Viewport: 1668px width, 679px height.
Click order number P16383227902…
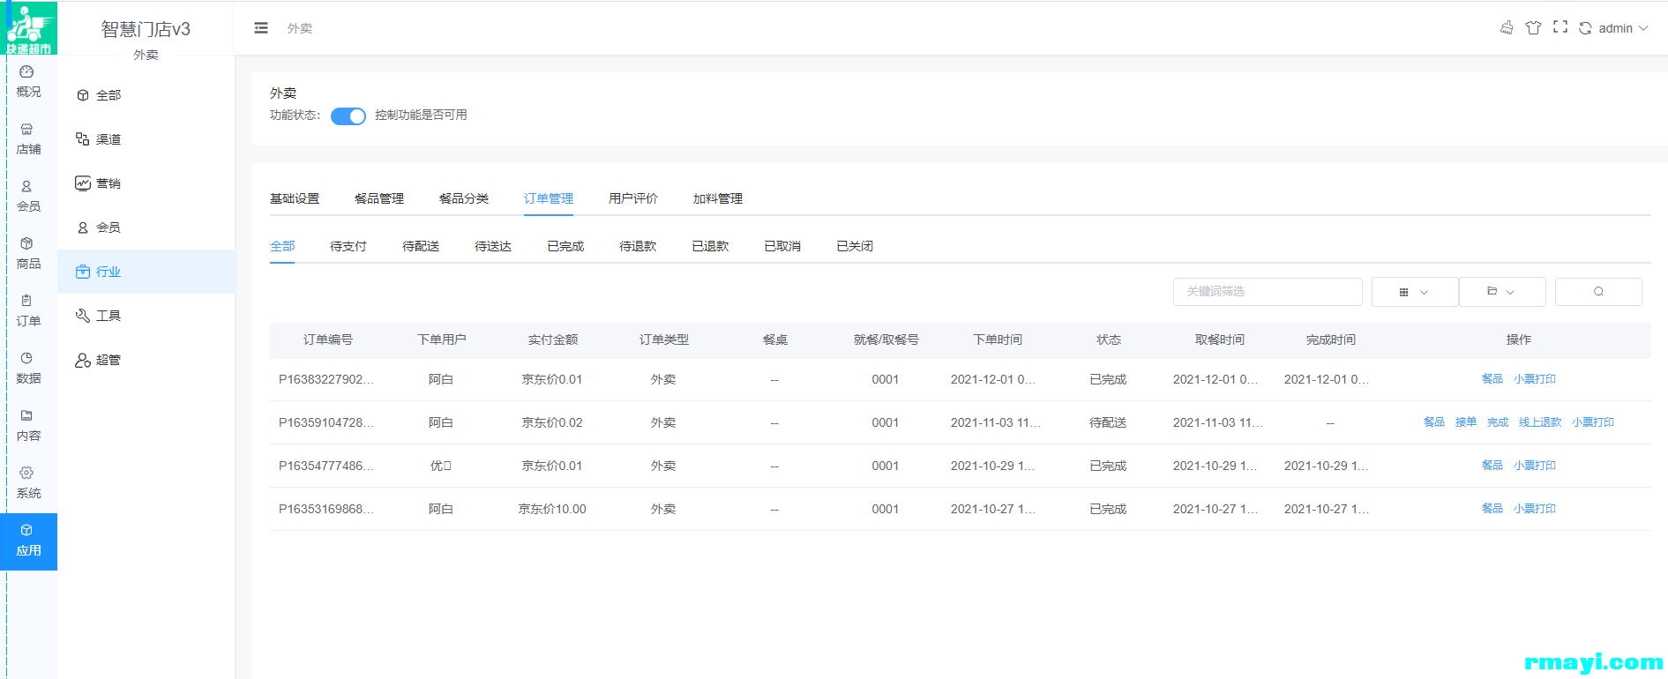click(x=326, y=379)
